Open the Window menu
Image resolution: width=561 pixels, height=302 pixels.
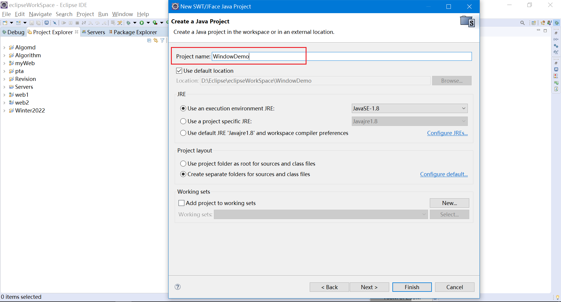click(x=122, y=14)
